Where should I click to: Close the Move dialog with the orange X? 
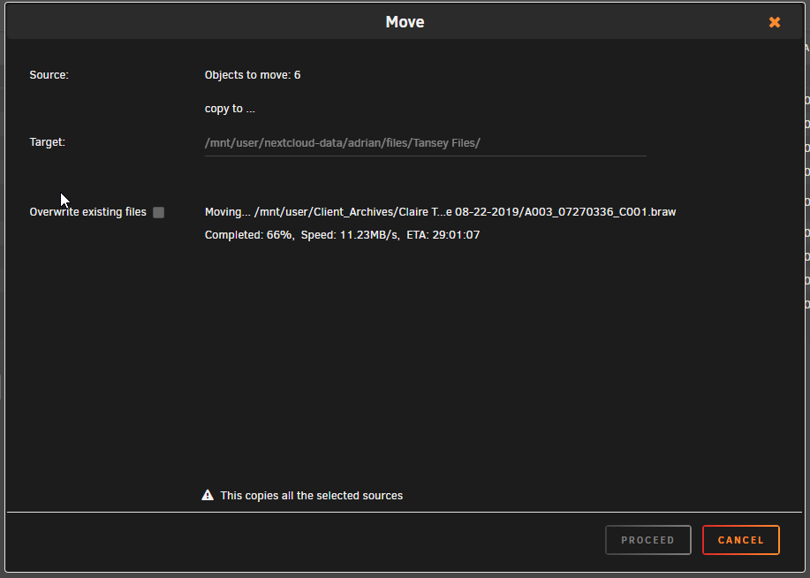click(x=774, y=22)
